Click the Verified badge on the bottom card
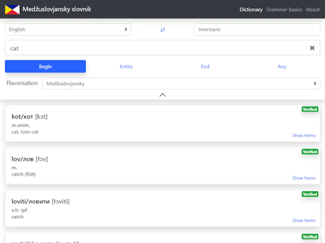 point(310,237)
